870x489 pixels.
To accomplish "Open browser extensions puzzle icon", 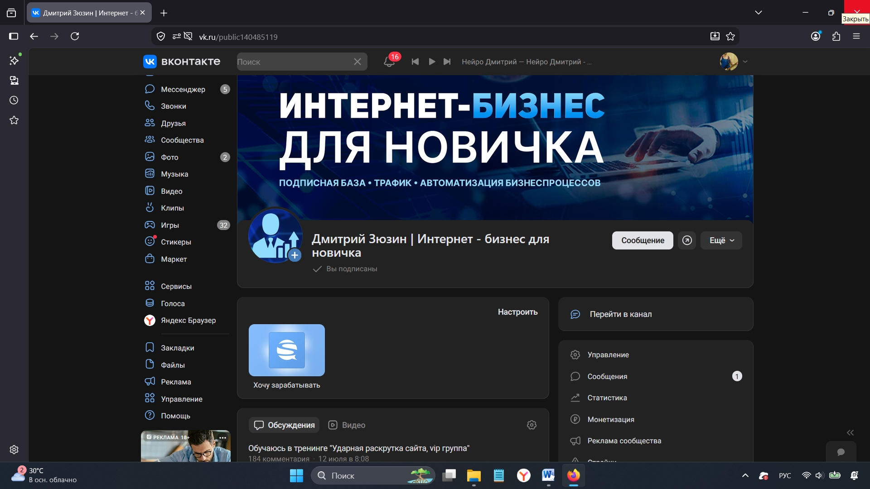I will tap(836, 36).
